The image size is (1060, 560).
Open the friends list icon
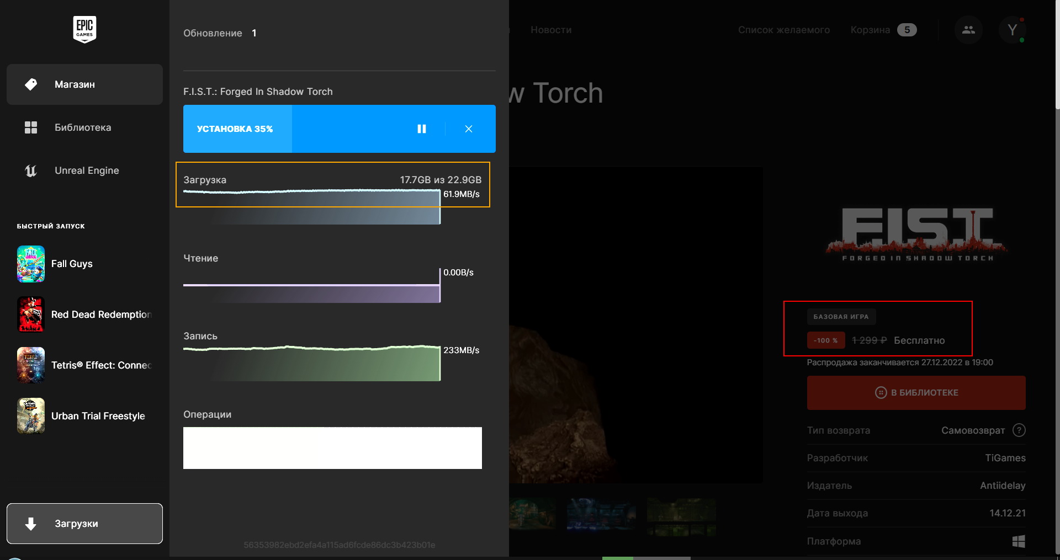coord(968,30)
